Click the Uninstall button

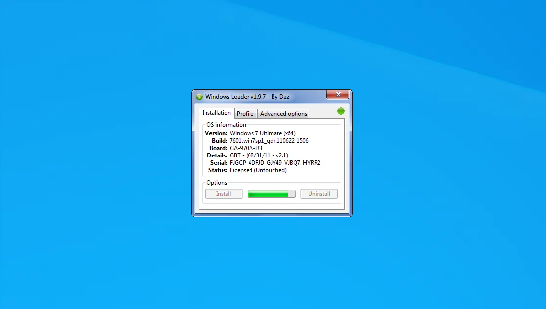click(x=319, y=194)
